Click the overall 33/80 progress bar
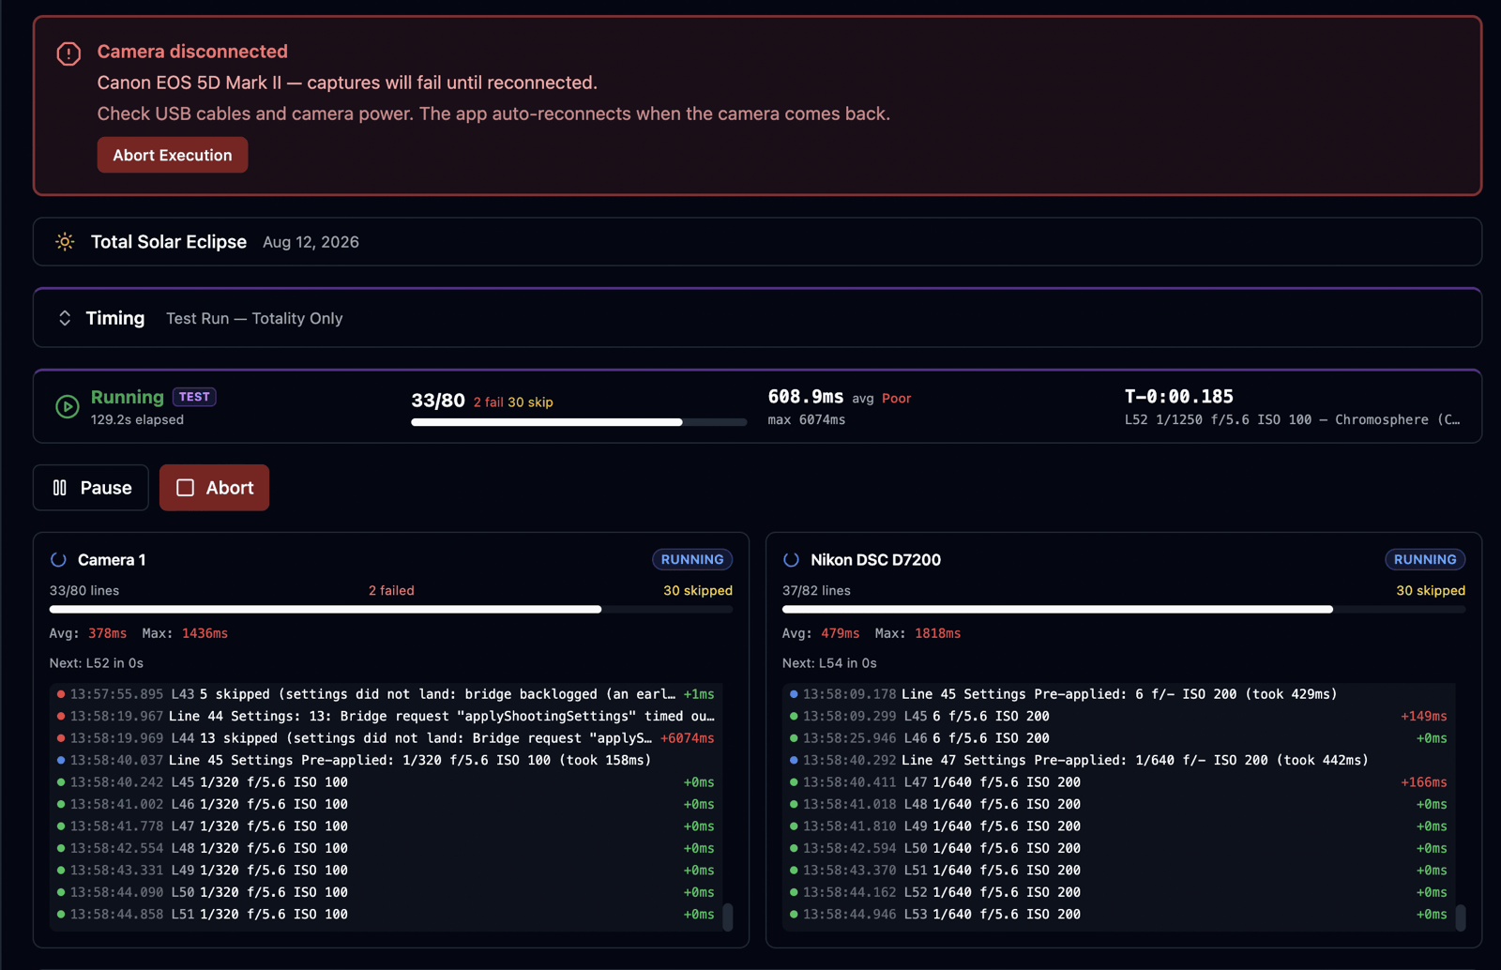1501x970 pixels. [579, 422]
